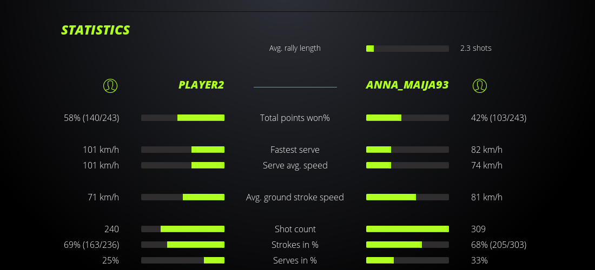The height and width of the screenshot is (270, 595).
Task: Click the Total points won% label
Action: [x=295, y=118]
